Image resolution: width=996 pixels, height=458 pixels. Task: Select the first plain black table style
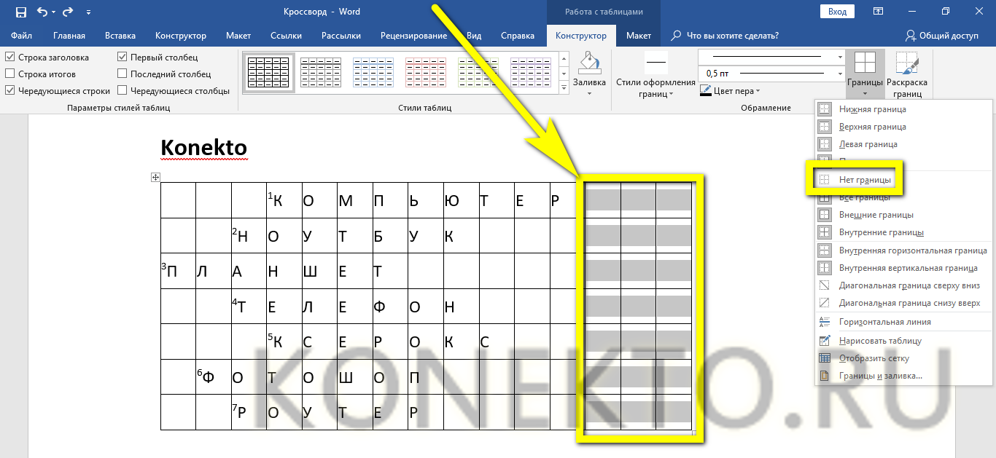click(x=268, y=72)
